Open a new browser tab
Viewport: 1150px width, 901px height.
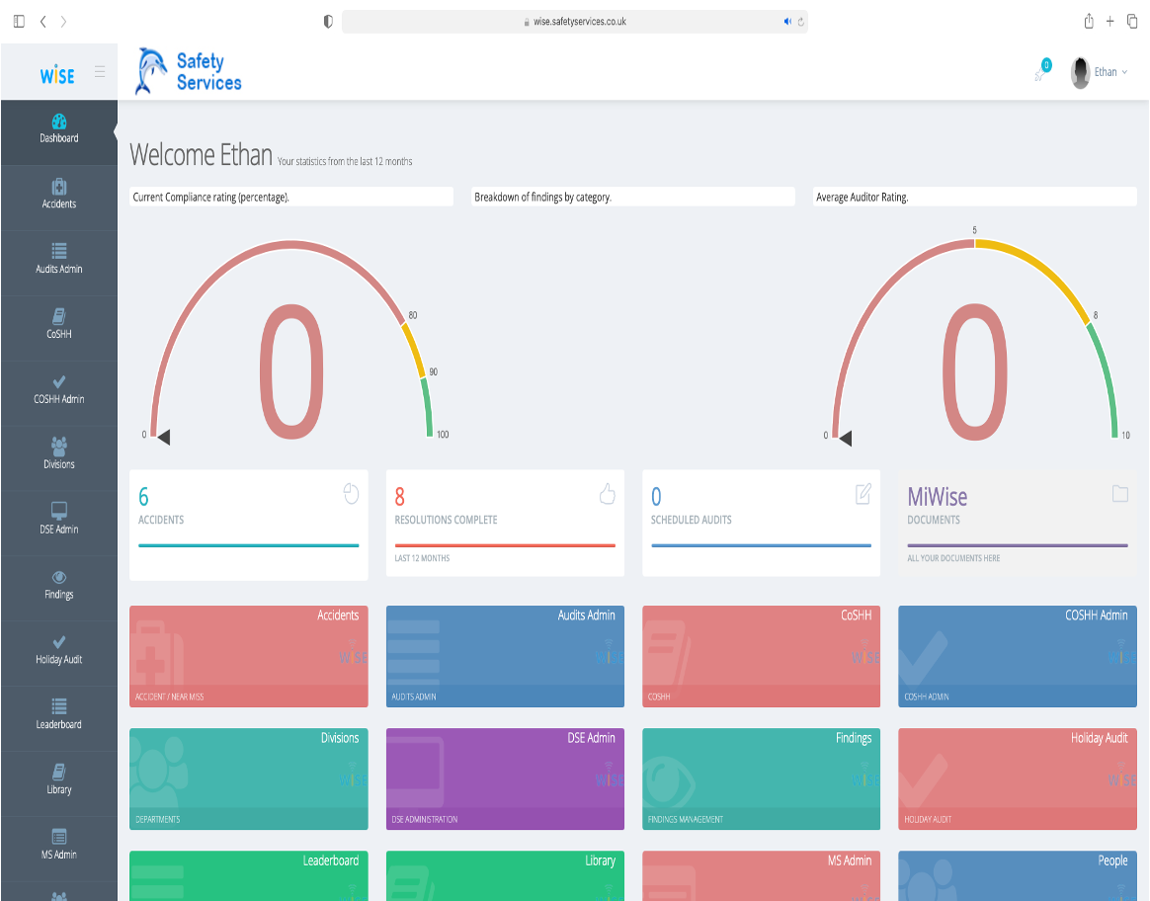[1110, 22]
